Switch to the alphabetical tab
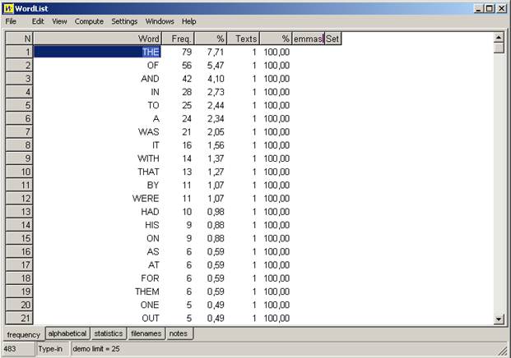The height and width of the screenshot is (358, 511). [x=67, y=333]
